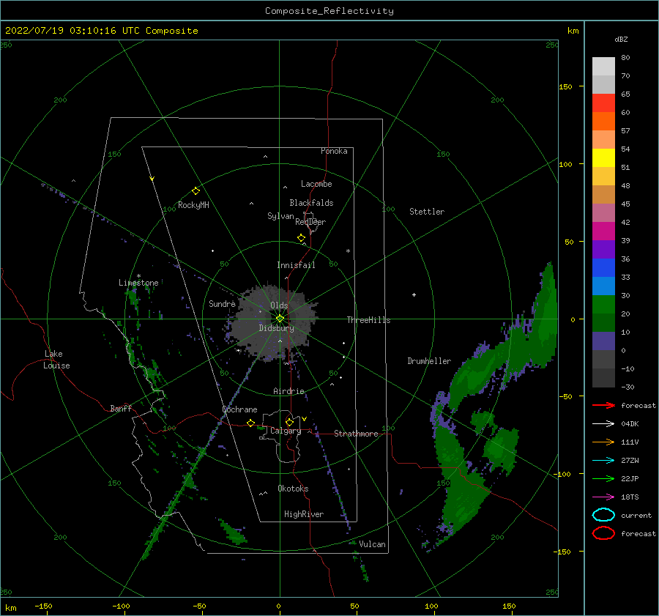This screenshot has width=659, height=616.
Task: Click the Calgary city label
Action: point(286,431)
